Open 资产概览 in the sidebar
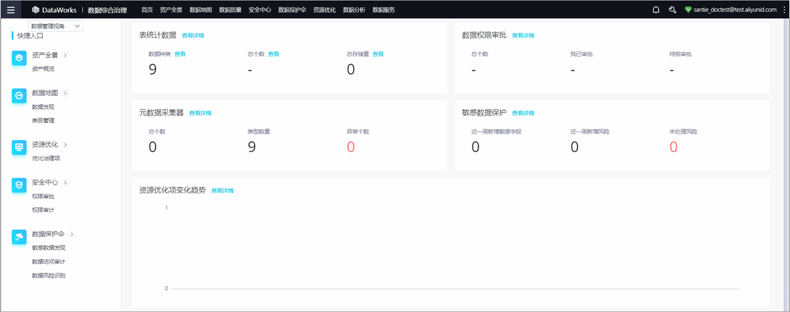The height and width of the screenshot is (312, 790). point(43,69)
